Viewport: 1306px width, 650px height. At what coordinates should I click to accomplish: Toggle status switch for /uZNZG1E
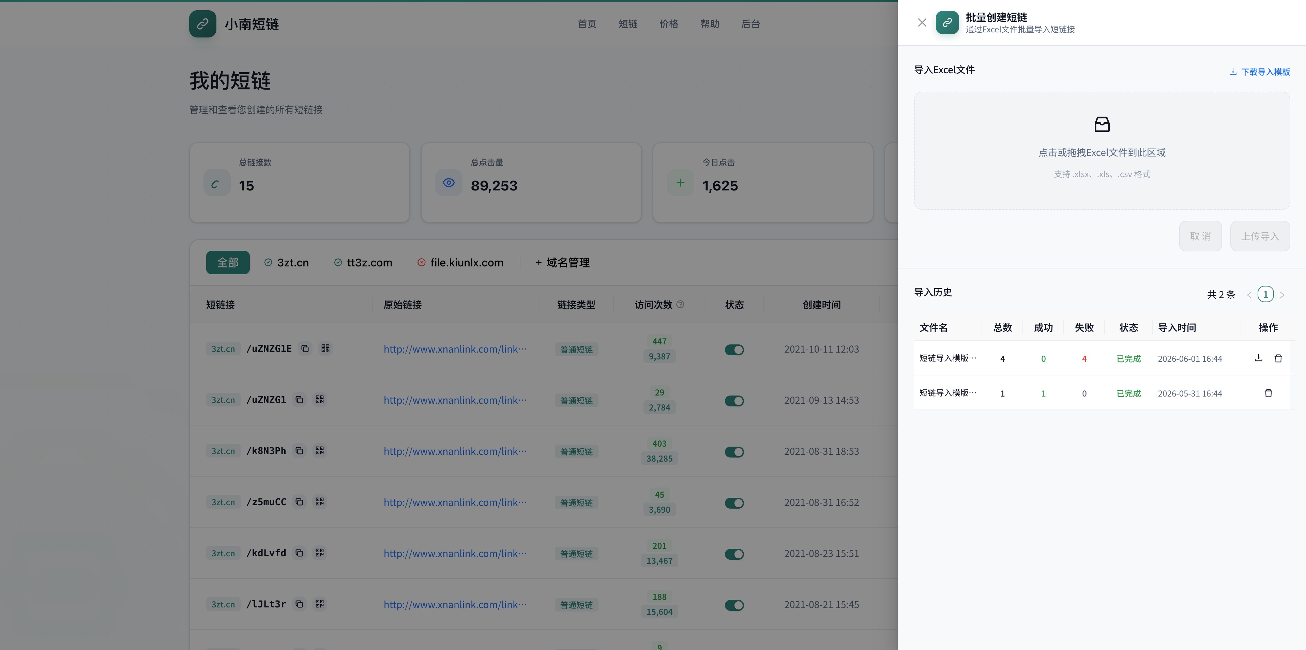734,350
